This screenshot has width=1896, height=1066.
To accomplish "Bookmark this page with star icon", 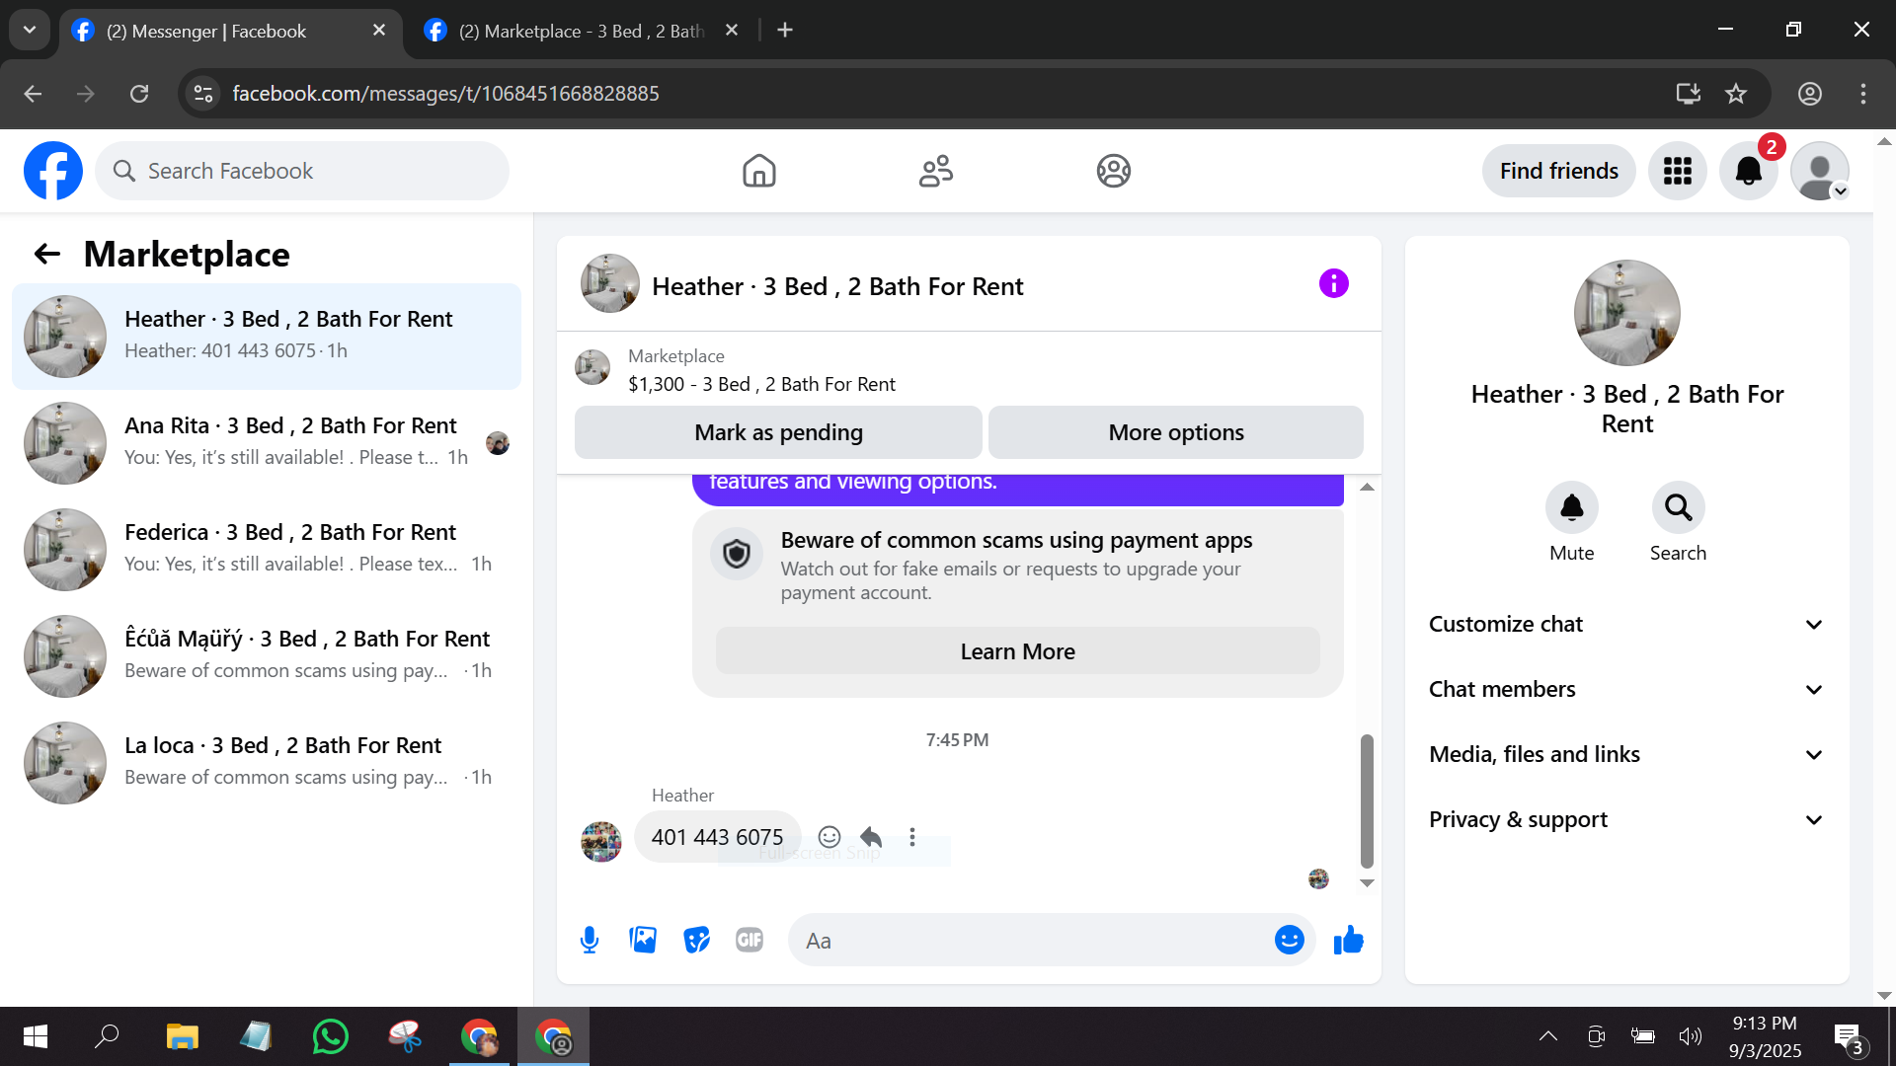I will 1735,94.
